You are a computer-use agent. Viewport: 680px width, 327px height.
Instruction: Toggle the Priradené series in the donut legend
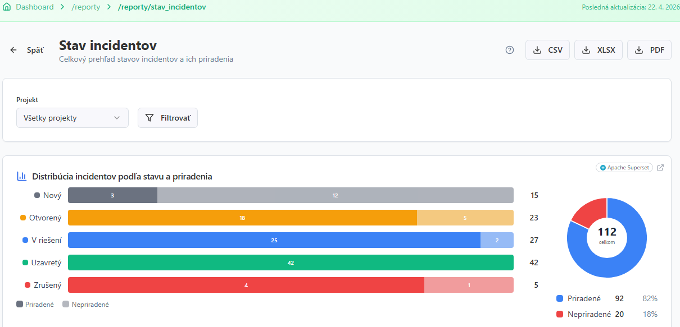(586, 298)
